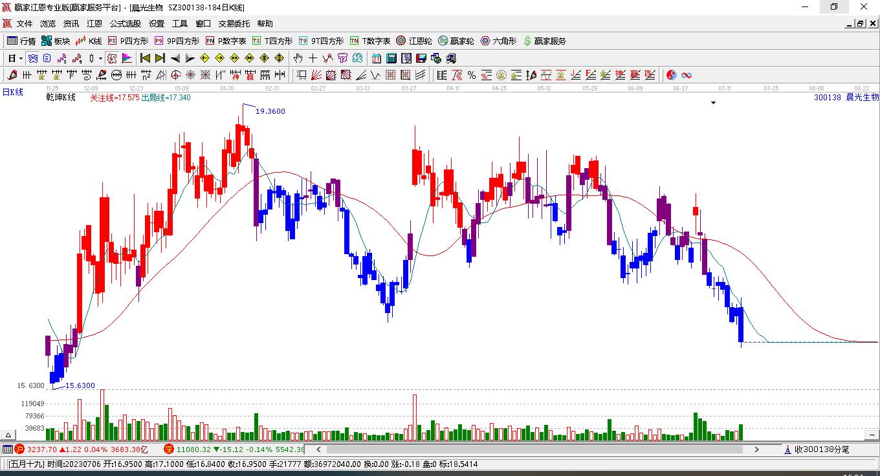Click the percent sign tool icon
Viewport: 880px width, 476px height.
[x=472, y=75]
